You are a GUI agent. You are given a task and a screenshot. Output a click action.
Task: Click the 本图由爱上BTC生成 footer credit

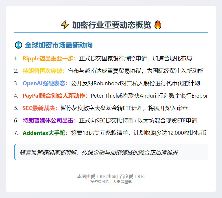tap(96, 177)
